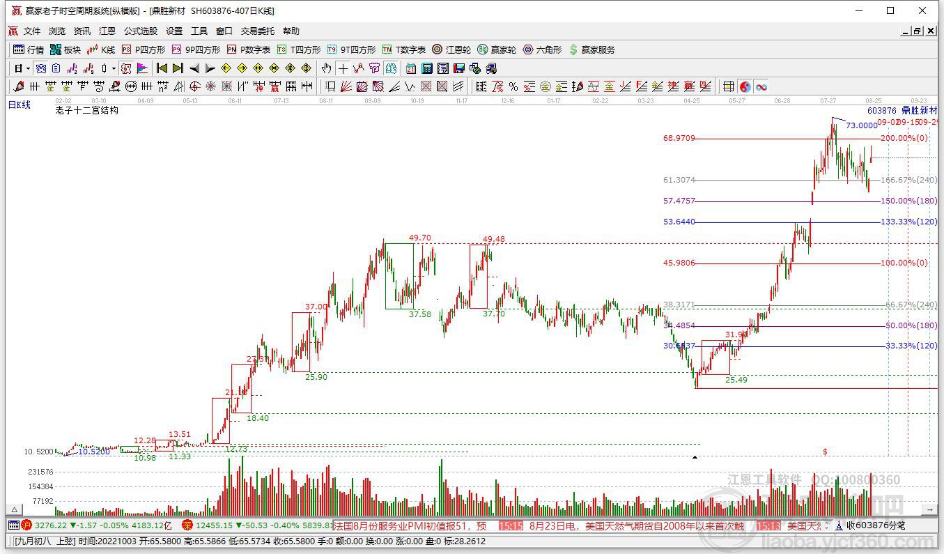The image size is (944, 554).
Task: Toggle the red framed pattern icon
Action: tap(125, 68)
